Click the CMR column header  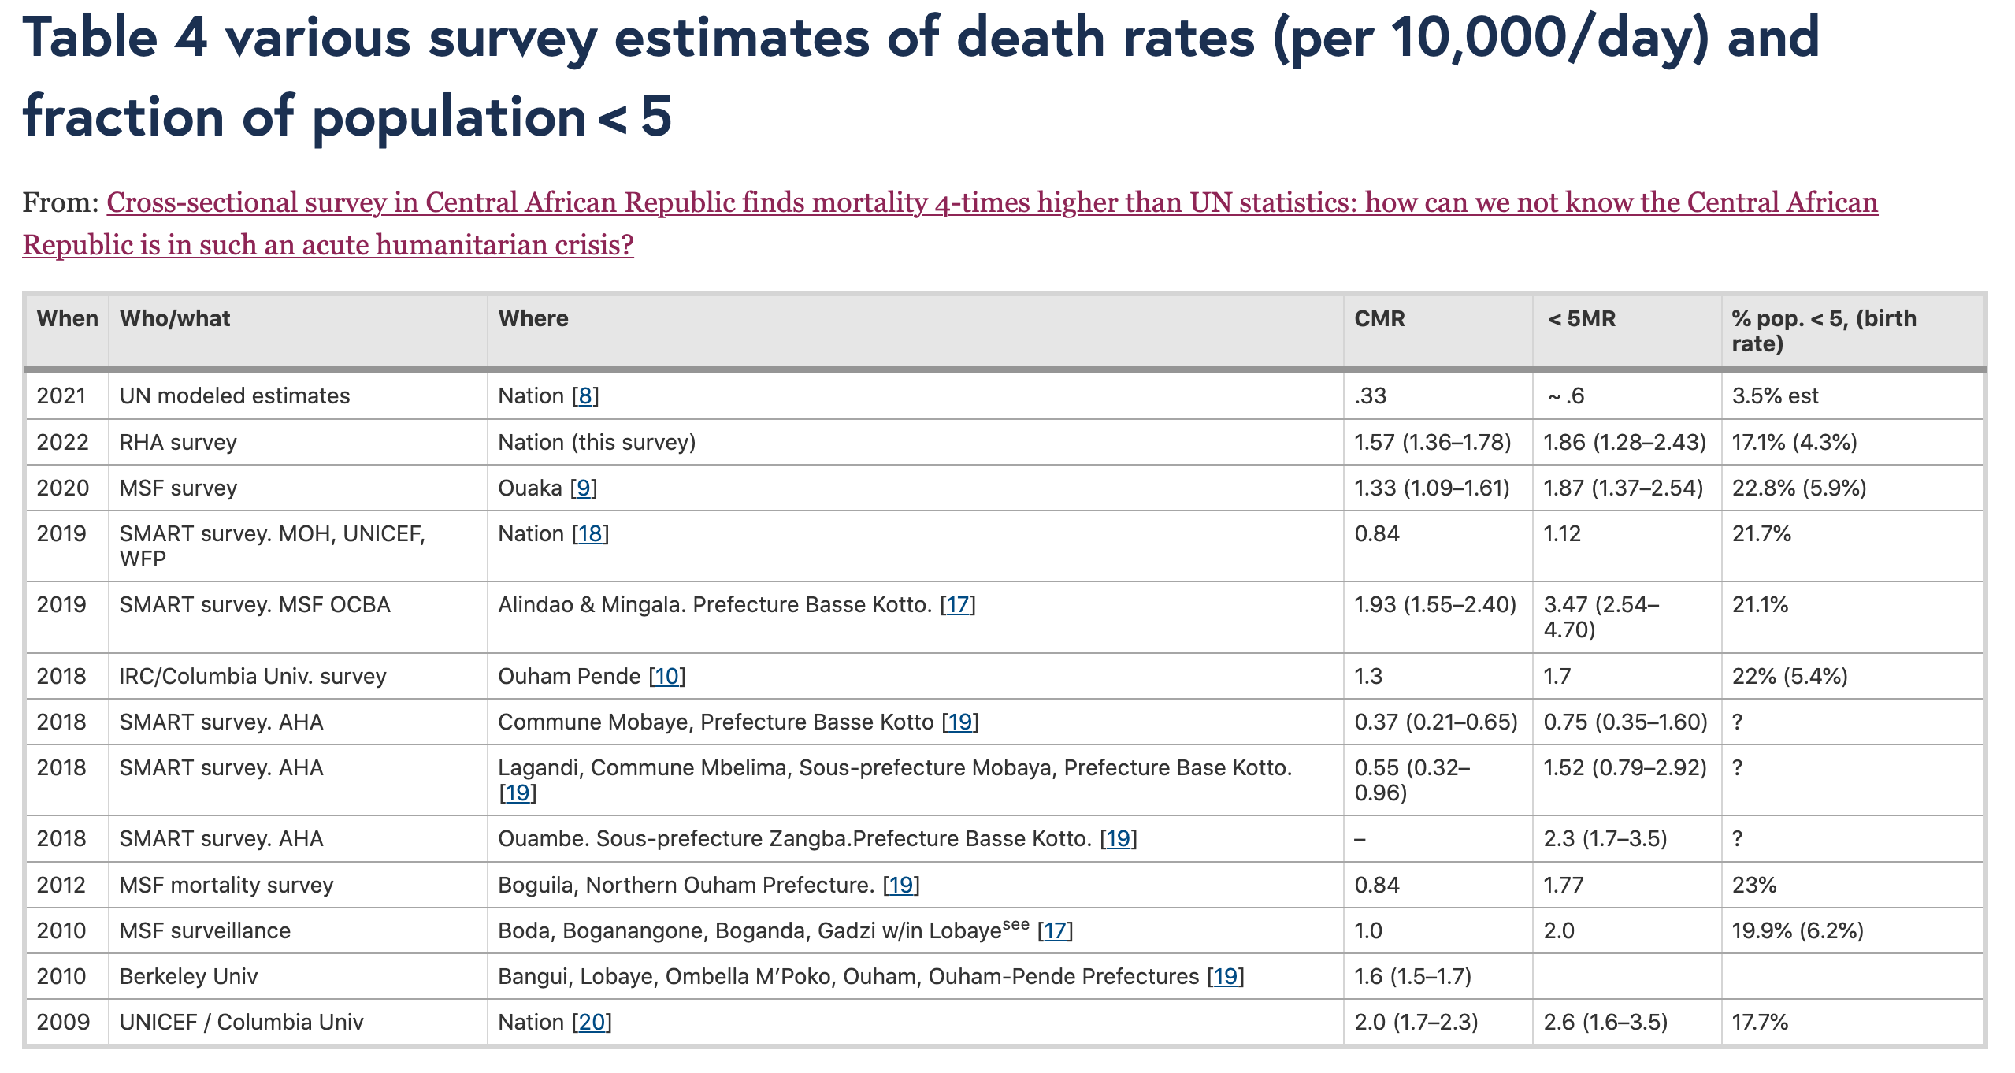tap(1379, 319)
